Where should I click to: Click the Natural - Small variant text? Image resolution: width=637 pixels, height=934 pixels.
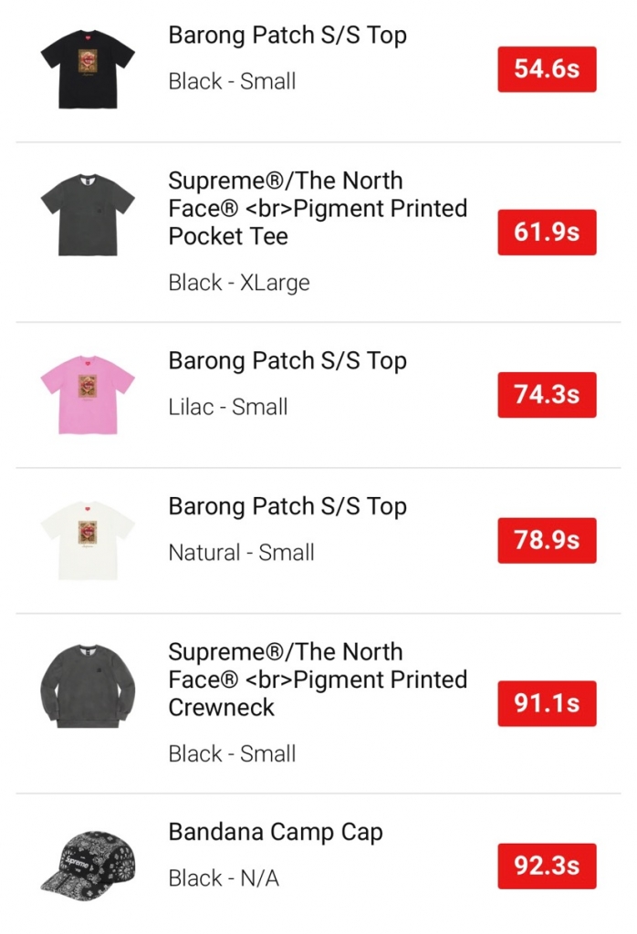point(241,553)
